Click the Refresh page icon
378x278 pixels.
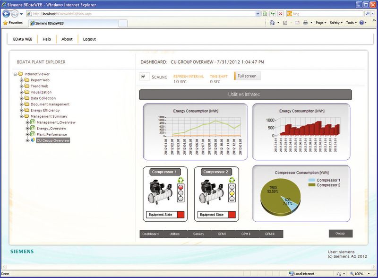tap(273, 14)
